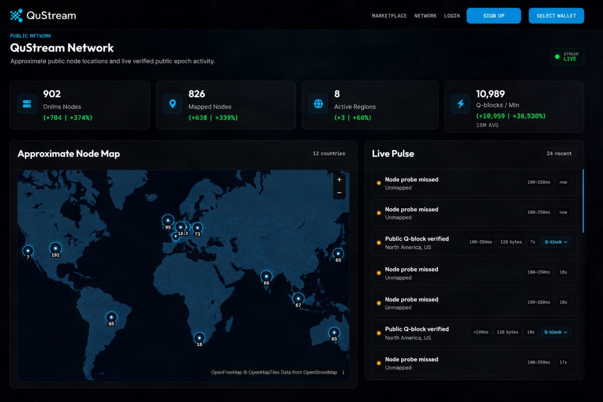The image size is (603, 402).
Task: Click the Approximate Node Map heading
Action: [x=69, y=154]
